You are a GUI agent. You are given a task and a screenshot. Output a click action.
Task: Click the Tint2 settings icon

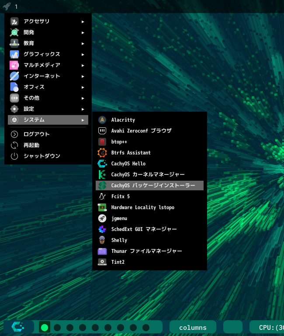102,262
